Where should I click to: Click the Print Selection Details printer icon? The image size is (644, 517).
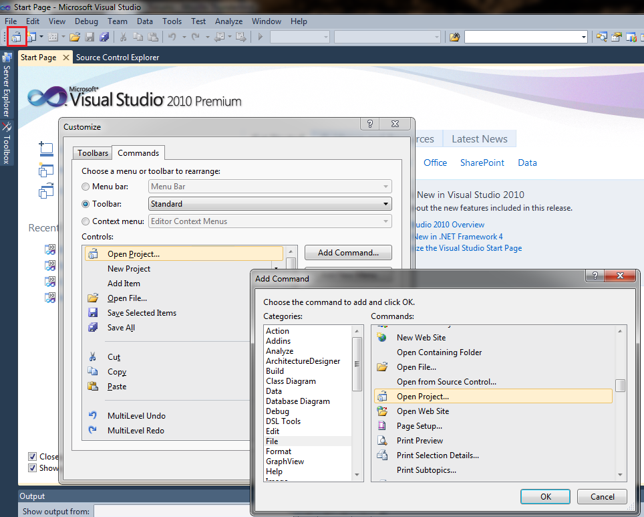[382, 455]
